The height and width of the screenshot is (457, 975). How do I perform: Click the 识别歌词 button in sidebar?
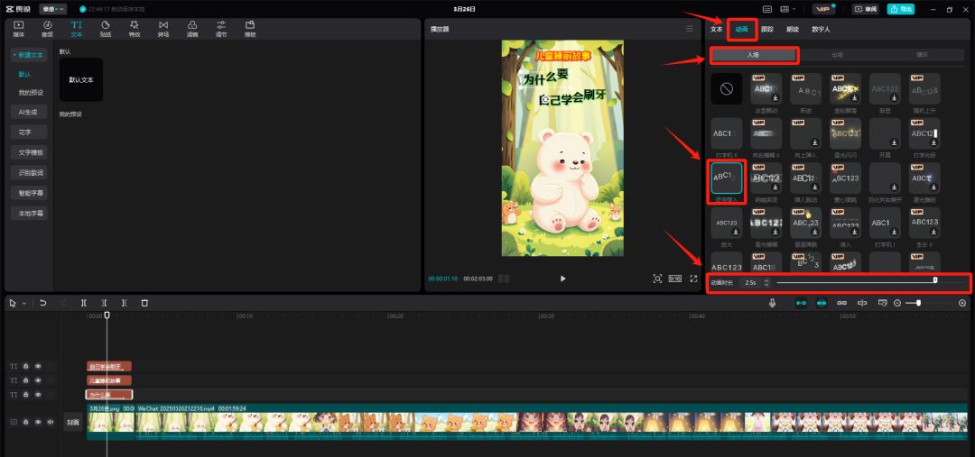point(32,172)
